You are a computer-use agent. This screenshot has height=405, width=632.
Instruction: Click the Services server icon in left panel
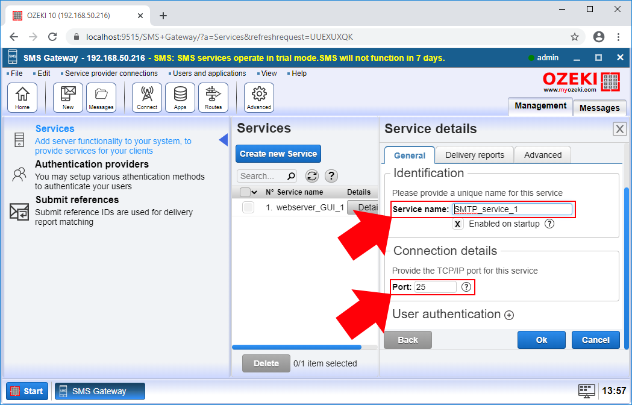(x=19, y=140)
